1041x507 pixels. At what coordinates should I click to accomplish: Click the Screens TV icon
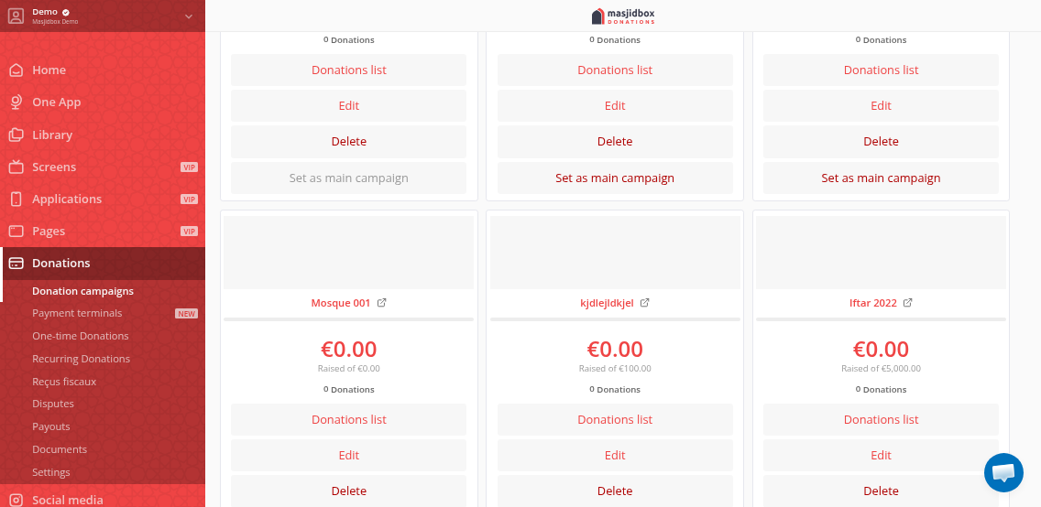[x=16, y=167]
